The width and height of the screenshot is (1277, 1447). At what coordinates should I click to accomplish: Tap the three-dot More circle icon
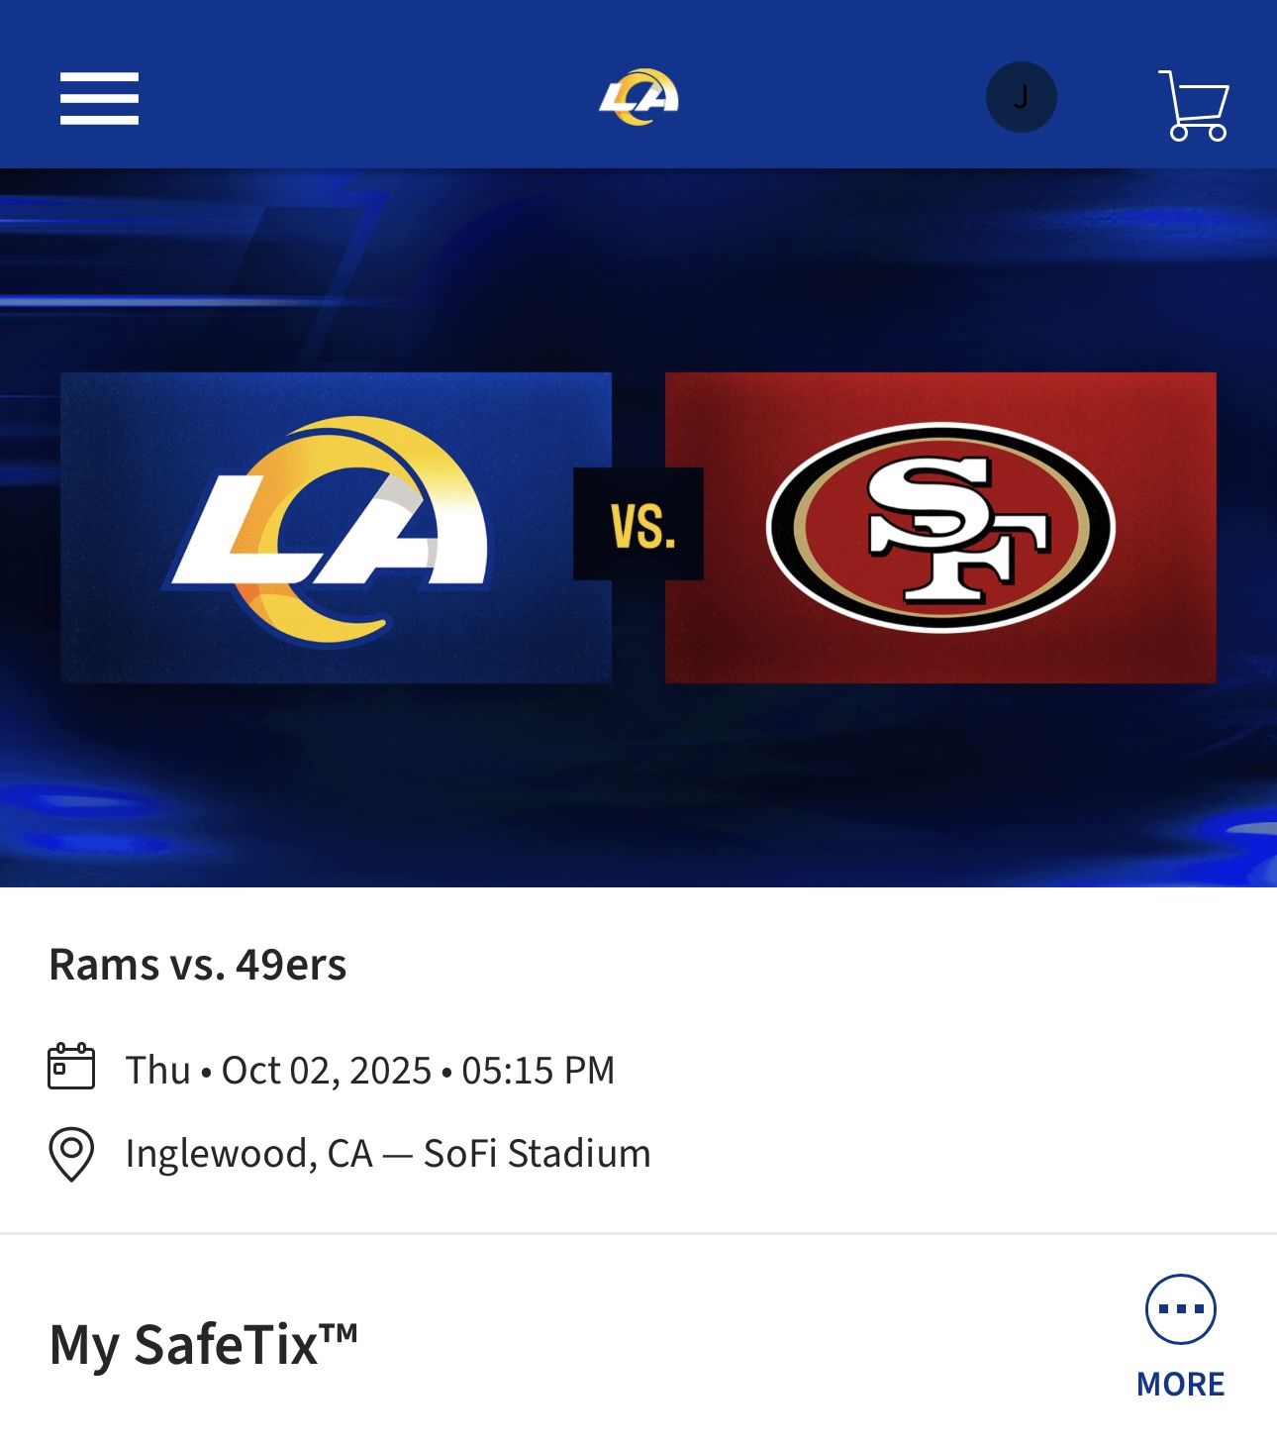point(1180,1308)
